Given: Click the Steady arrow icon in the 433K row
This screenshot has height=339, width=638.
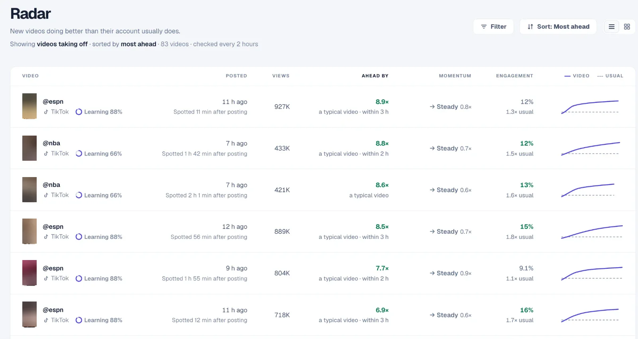Looking at the screenshot, I should tap(432, 148).
